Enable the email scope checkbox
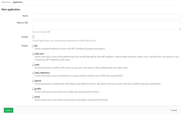 tap(33, 97)
